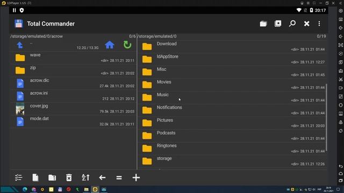Open the search magnifier icon

292,24
